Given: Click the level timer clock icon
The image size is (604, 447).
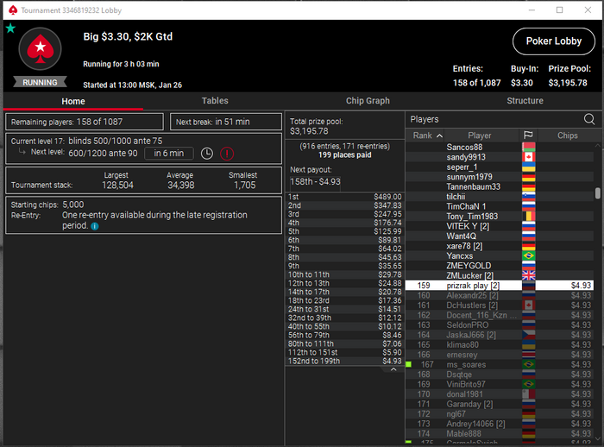Looking at the screenshot, I should [x=207, y=154].
